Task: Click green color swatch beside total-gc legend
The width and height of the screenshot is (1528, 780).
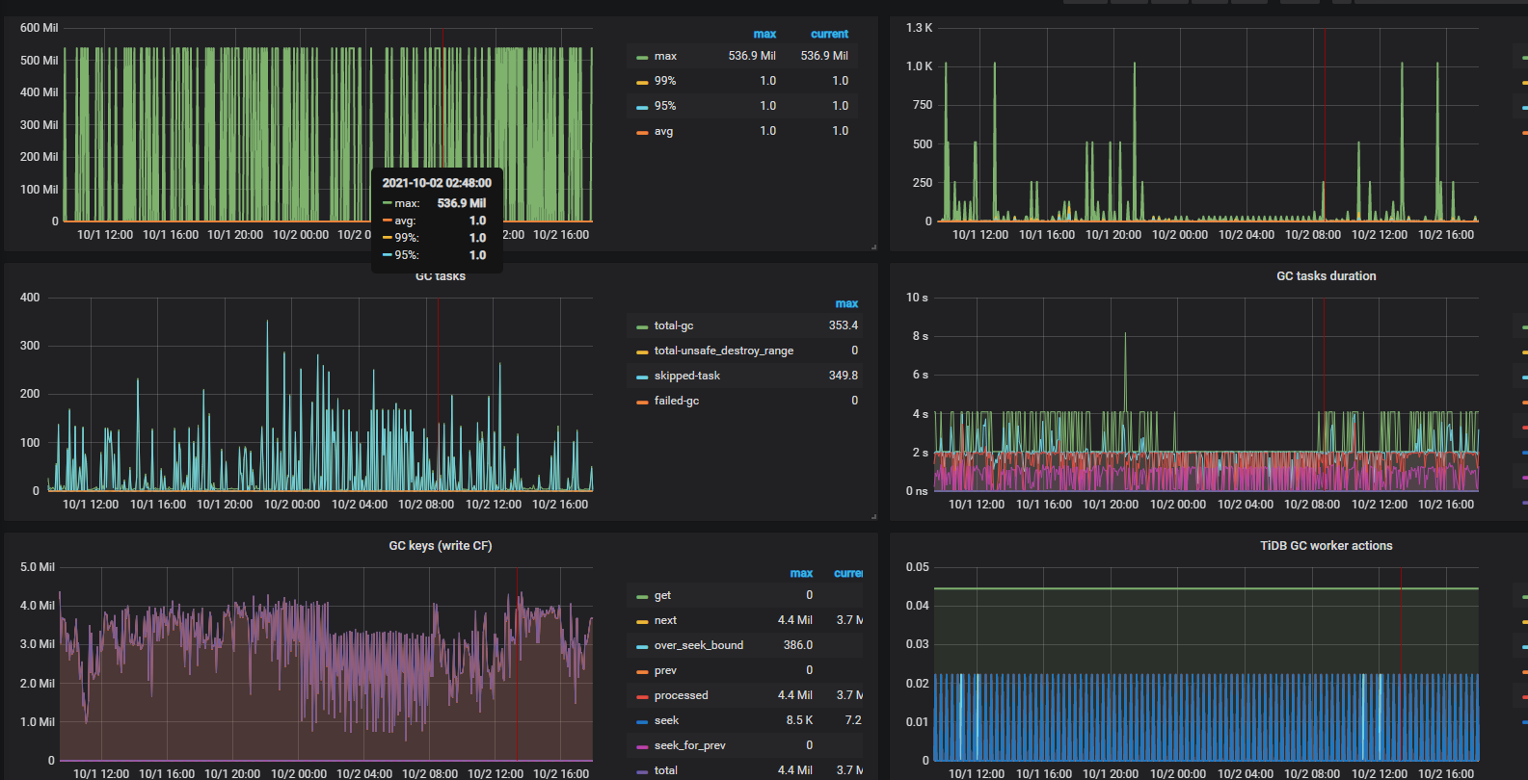Action: click(x=642, y=326)
